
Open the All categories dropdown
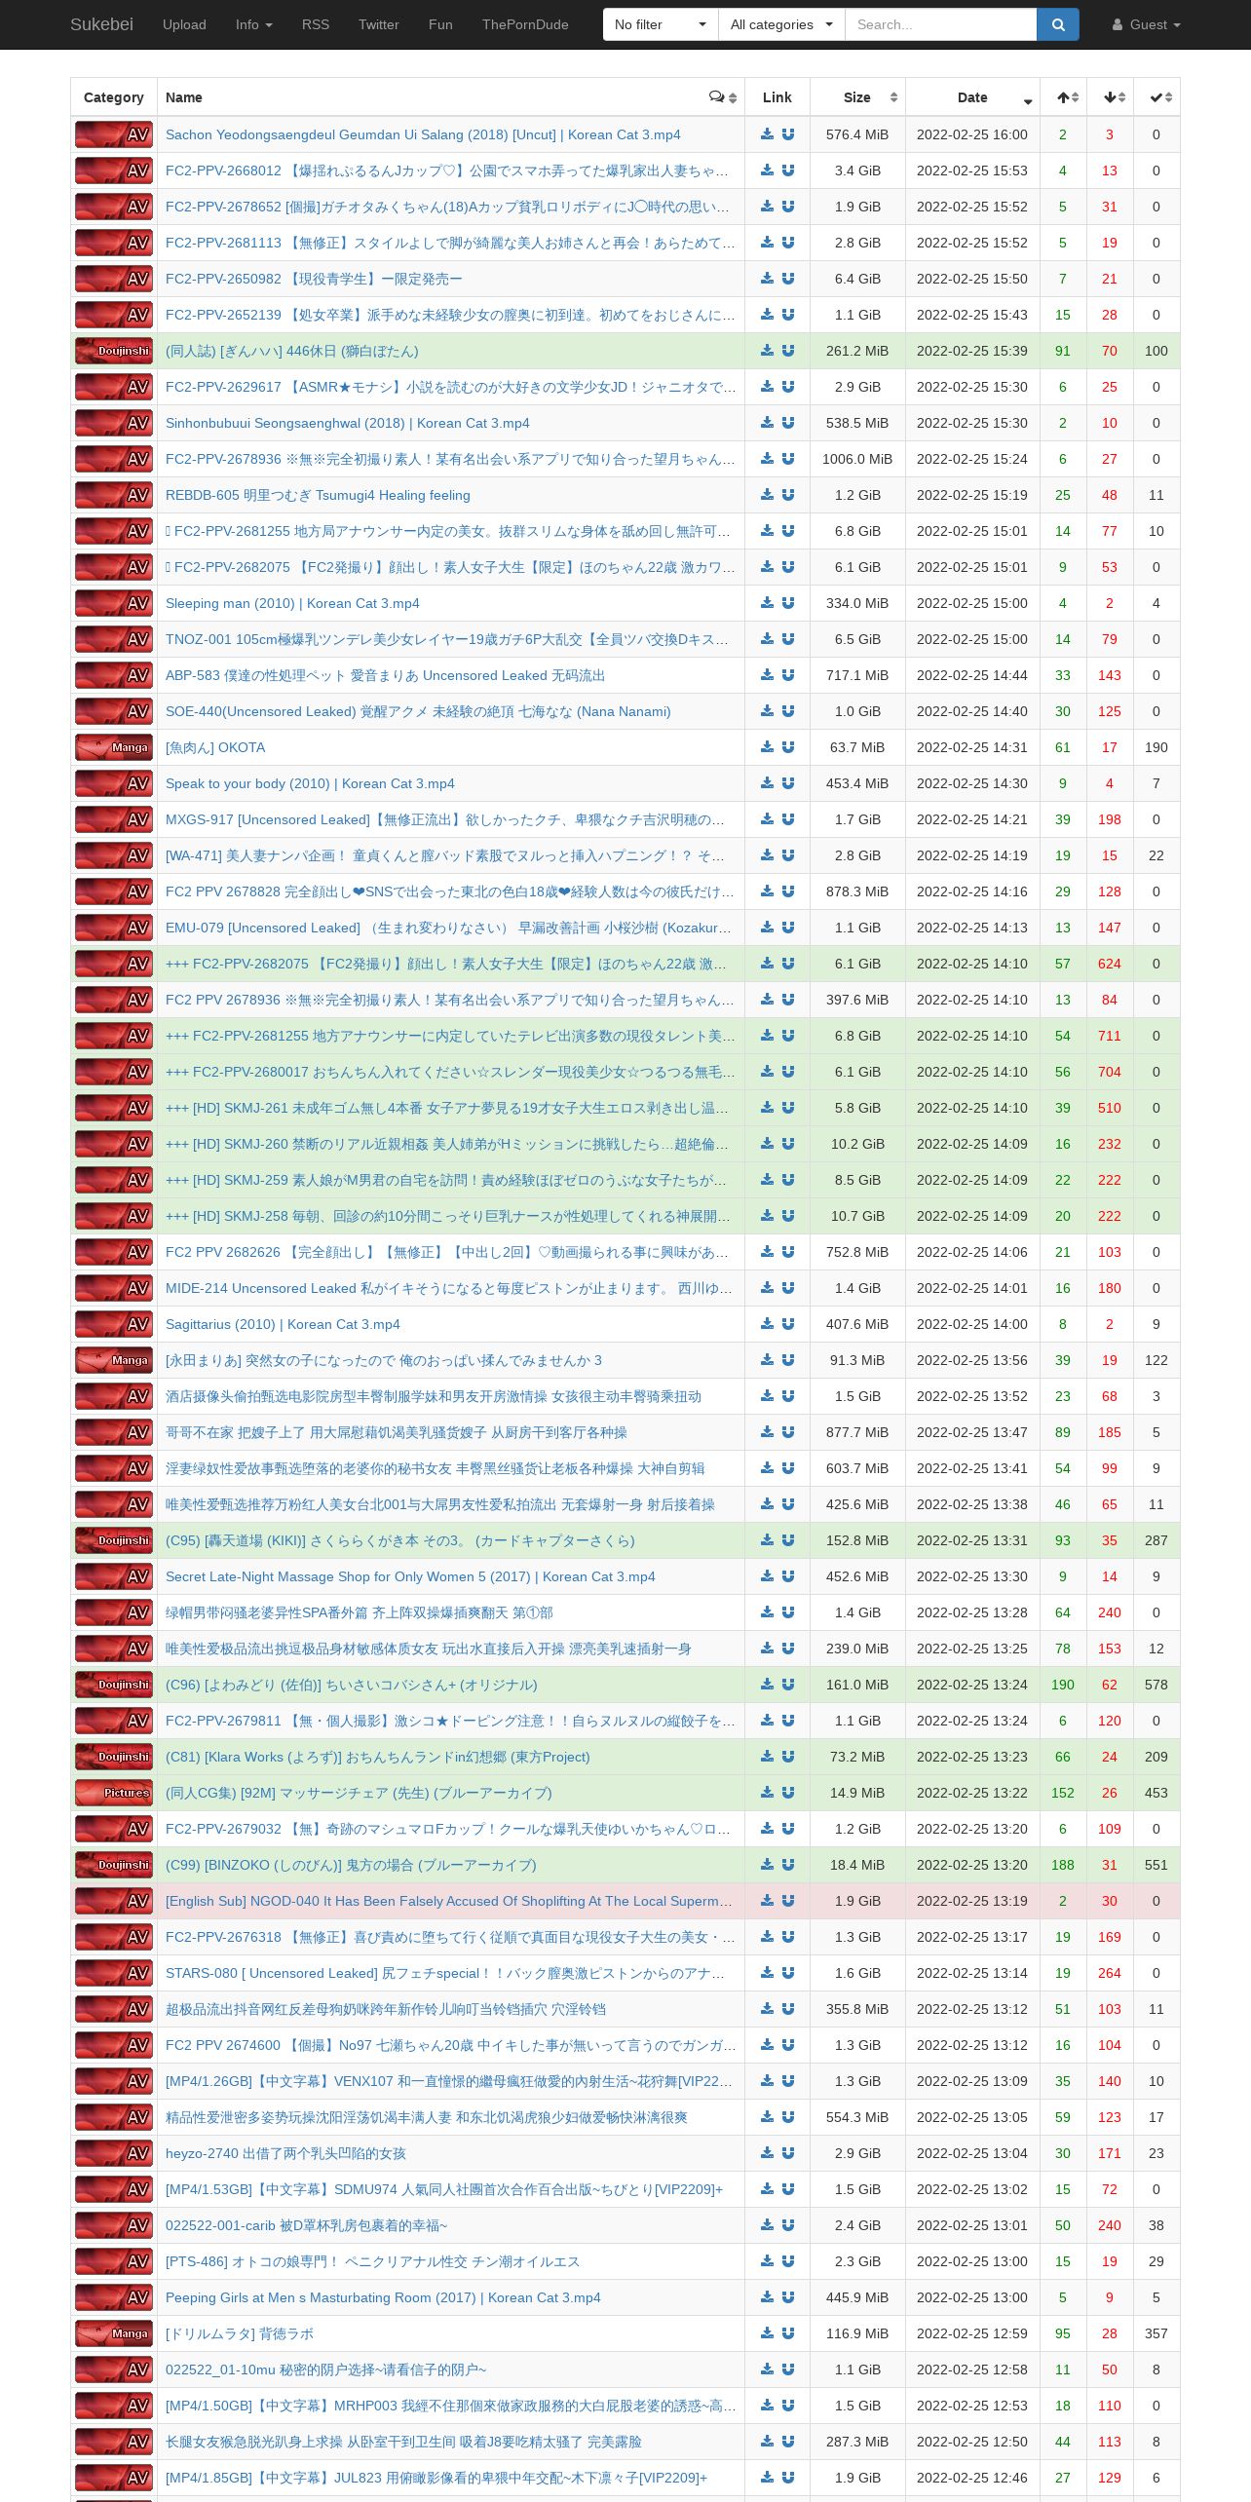click(781, 24)
